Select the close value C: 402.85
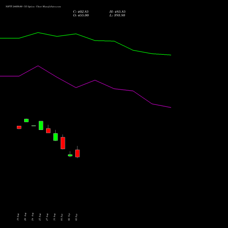 (x=81, y=12)
